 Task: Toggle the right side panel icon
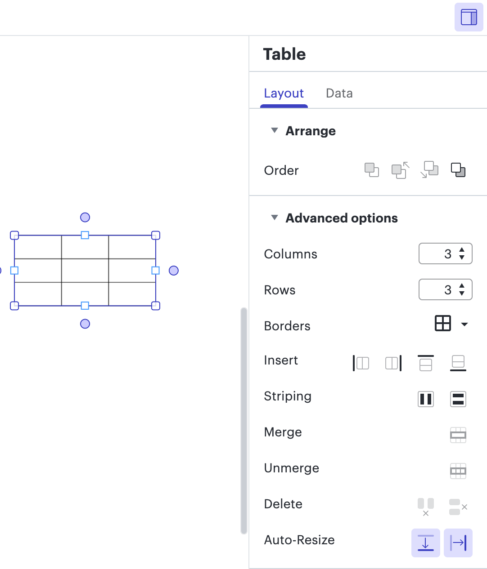pos(469,17)
